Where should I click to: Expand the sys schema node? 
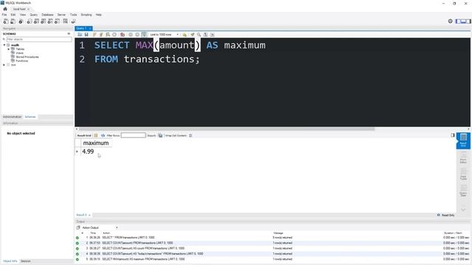tap(4, 65)
